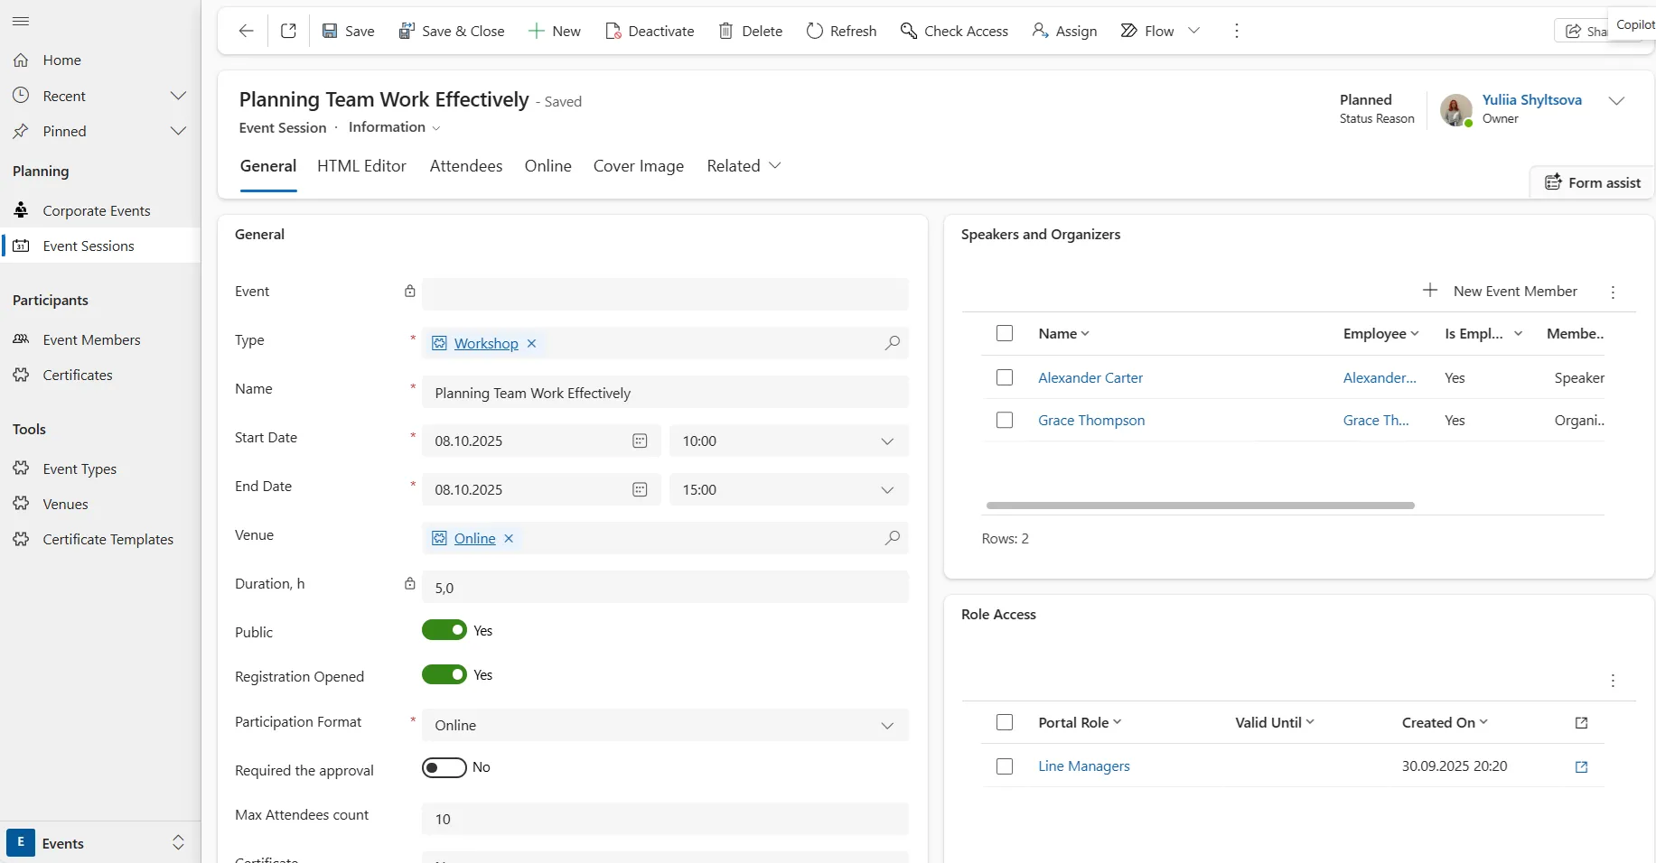The image size is (1656, 863).
Task: Click the Start Date calendar icon
Action: (640, 441)
